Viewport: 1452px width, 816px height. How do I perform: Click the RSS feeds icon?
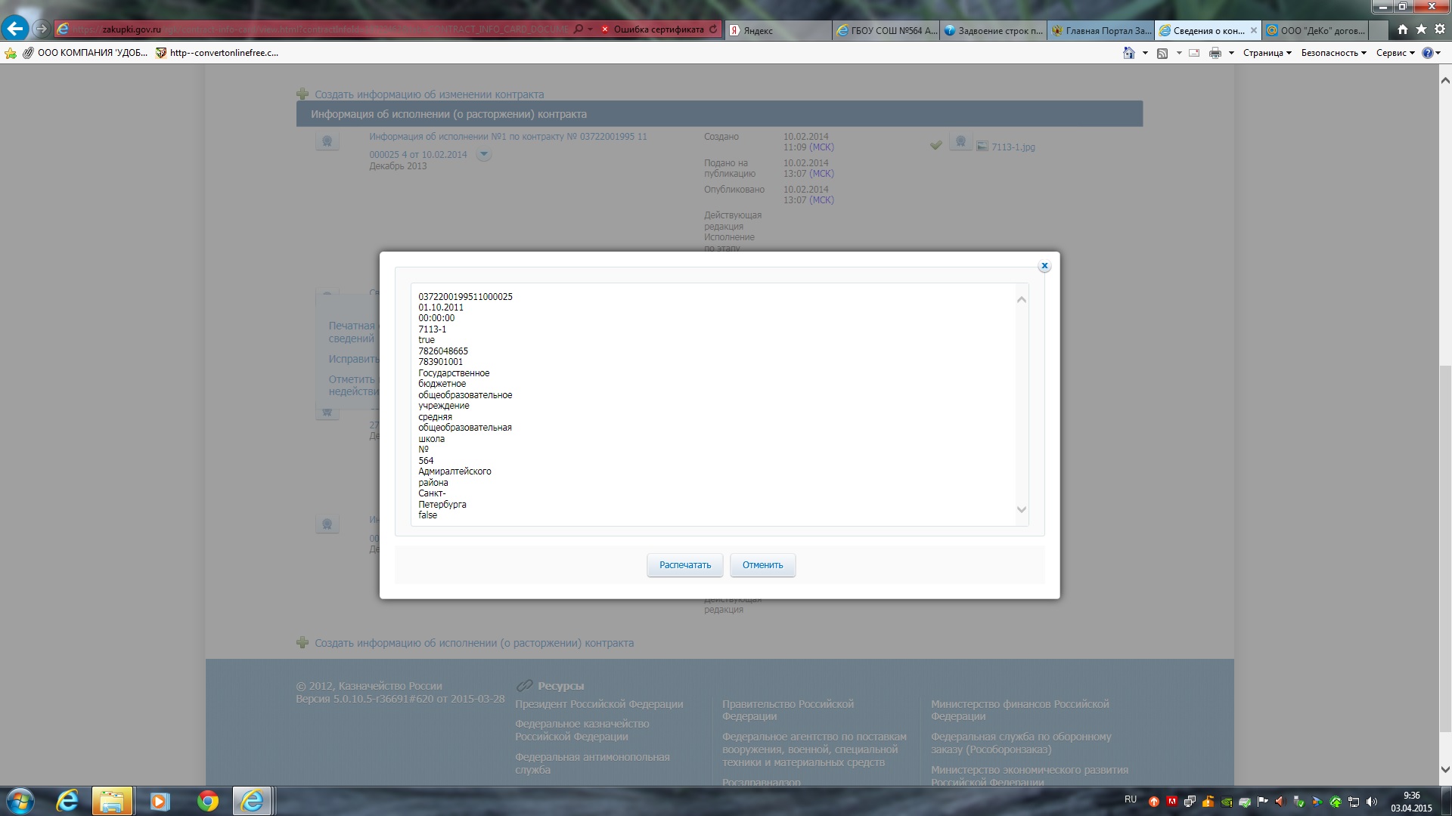(1162, 53)
